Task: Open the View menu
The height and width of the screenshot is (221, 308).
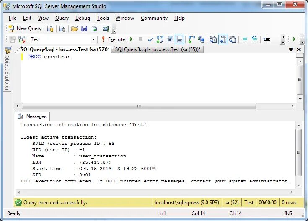Action: pyautogui.click(x=43, y=18)
